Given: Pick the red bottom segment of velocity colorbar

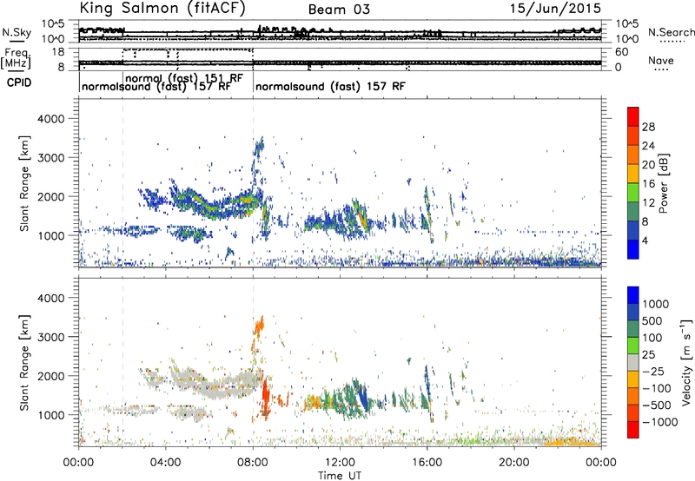Looking at the screenshot, I should [x=633, y=430].
